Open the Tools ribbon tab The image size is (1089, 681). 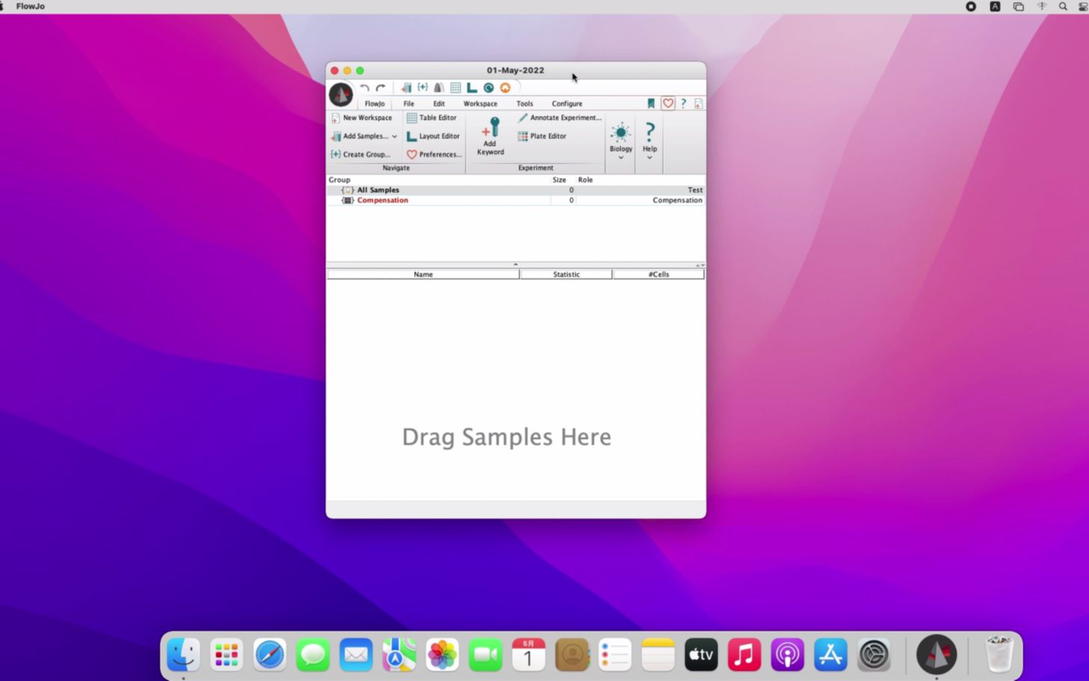click(525, 104)
